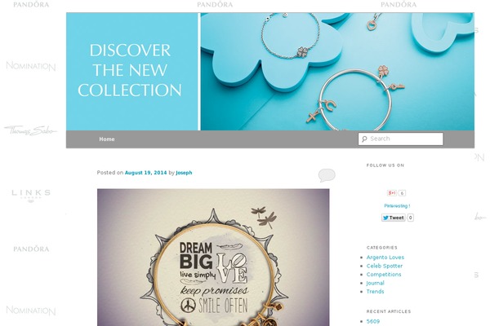Click the Thomas Sabo logo at left
This screenshot has width=490, height=326.
(31, 130)
